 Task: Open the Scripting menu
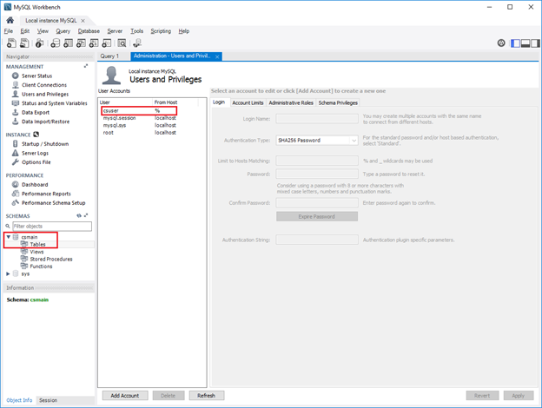[161, 31]
